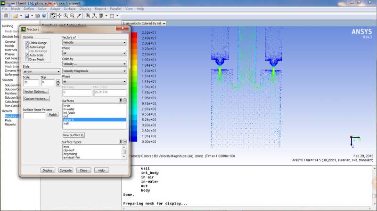Toggle the Auto Range checkbox

coord(27,47)
